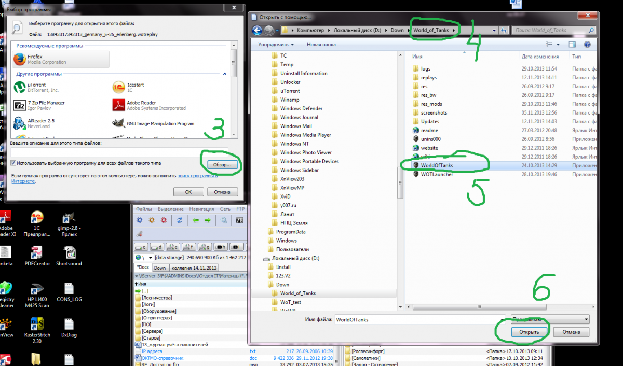The width and height of the screenshot is (623, 366).
Task: Click the red gear icon in Total Commander toolbar
Action: (x=164, y=220)
